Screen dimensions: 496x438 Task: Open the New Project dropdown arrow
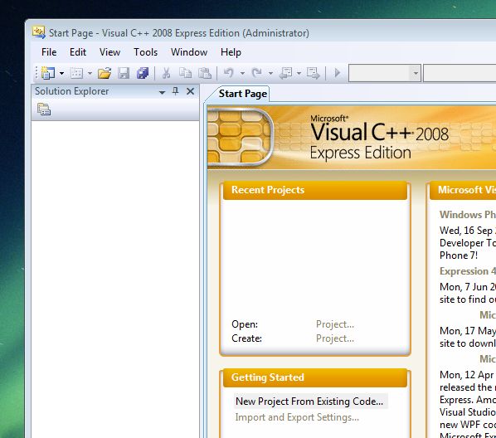61,74
